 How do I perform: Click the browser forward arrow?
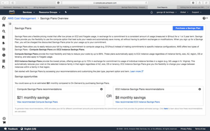[7, 3]
